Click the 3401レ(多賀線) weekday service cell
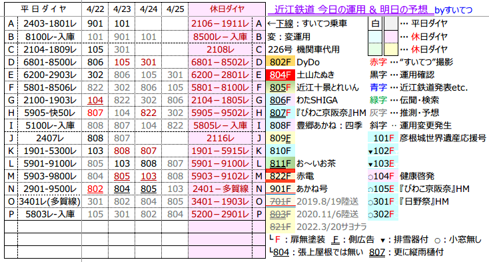489x262 pixels. pos(49,202)
